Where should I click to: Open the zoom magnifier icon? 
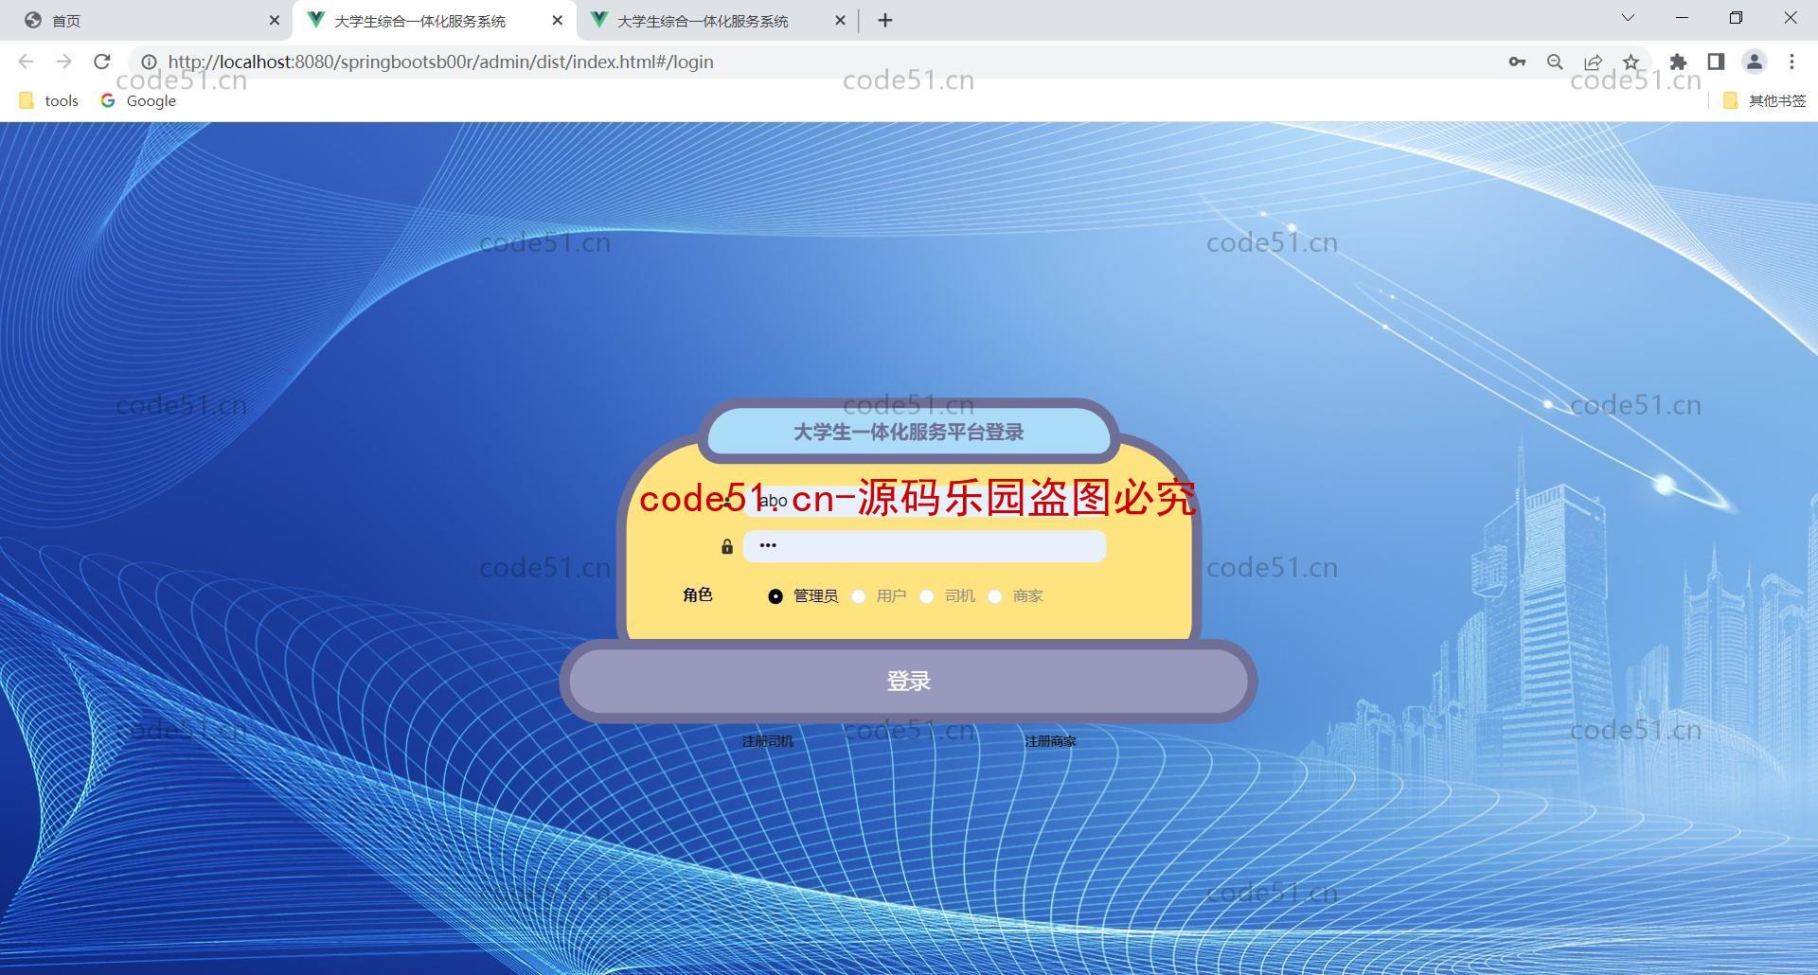pos(1555,62)
